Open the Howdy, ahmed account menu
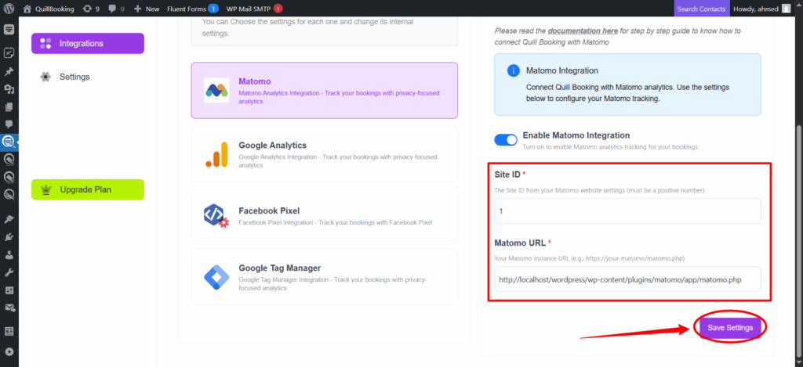This screenshot has width=803, height=367. click(x=756, y=9)
